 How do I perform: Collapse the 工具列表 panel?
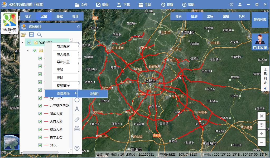(x=265, y=88)
